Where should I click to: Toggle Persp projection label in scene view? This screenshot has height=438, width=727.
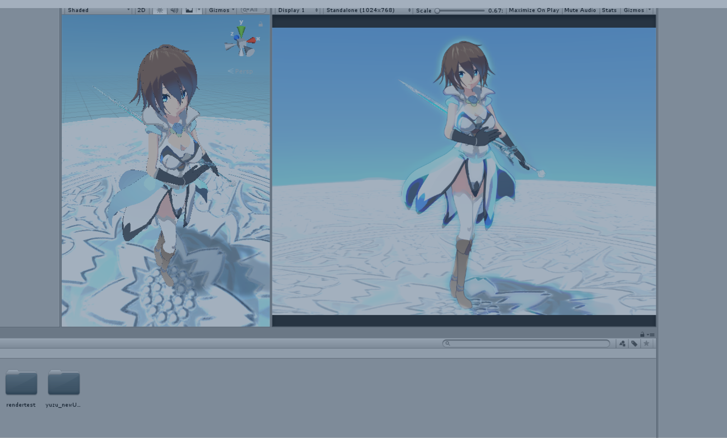coord(241,71)
